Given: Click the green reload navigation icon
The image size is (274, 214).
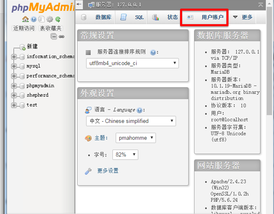Looking at the screenshot, I should (x=58, y=19).
